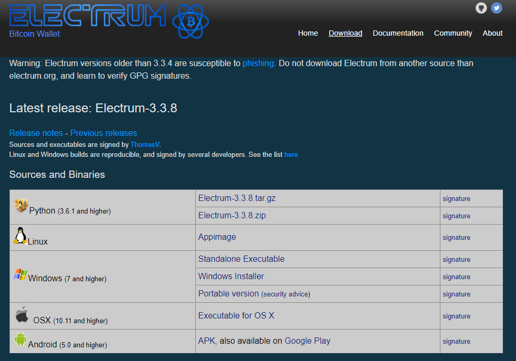Click the Electrum wordmark logo

pyautogui.click(x=88, y=15)
